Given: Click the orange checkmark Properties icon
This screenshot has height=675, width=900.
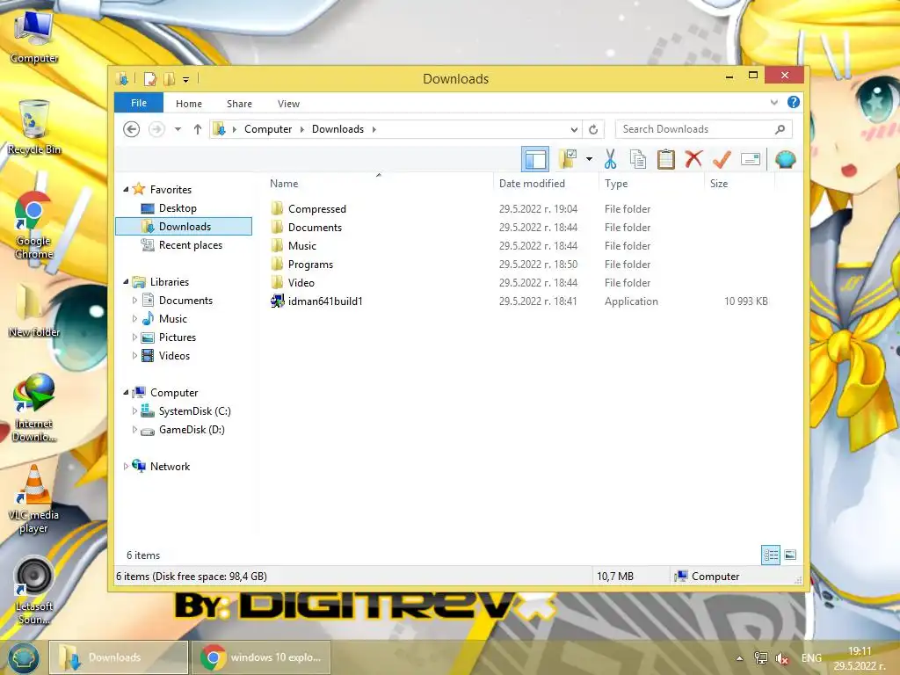Looking at the screenshot, I should (722, 159).
